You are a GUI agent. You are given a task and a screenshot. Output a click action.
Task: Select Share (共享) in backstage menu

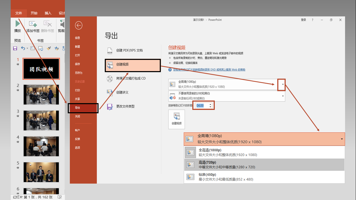point(77,99)
